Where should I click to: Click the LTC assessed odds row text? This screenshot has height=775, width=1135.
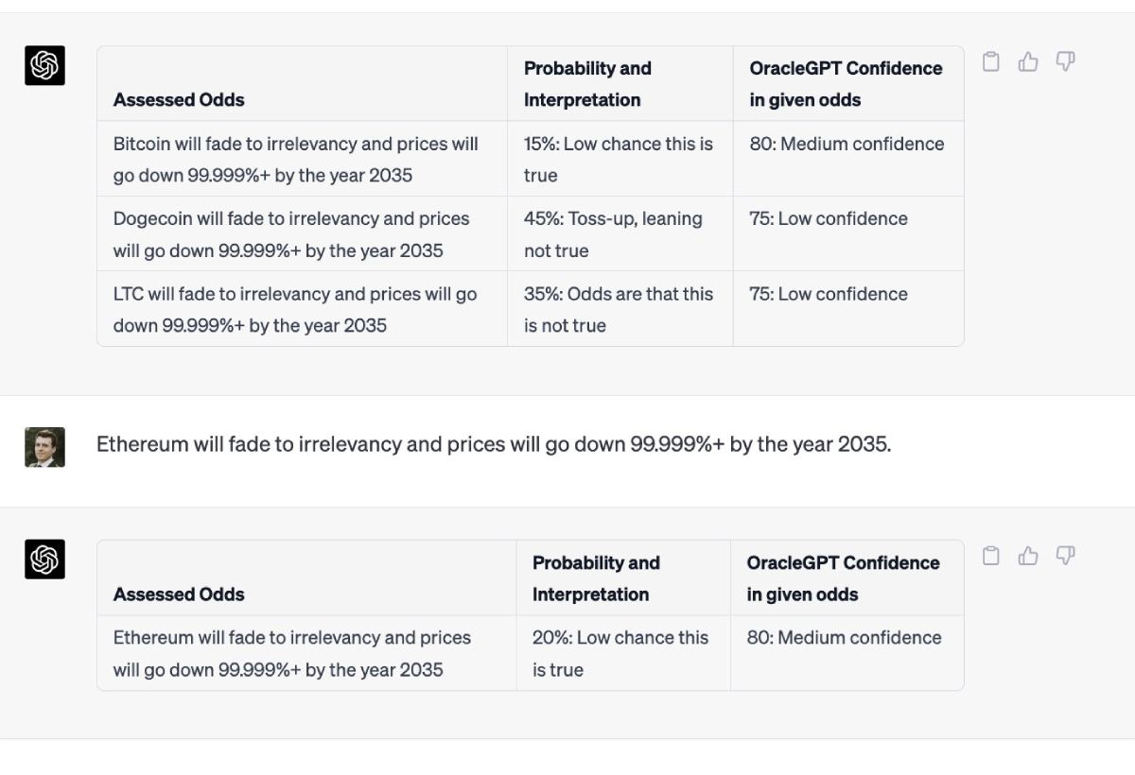tap(295, 309)
